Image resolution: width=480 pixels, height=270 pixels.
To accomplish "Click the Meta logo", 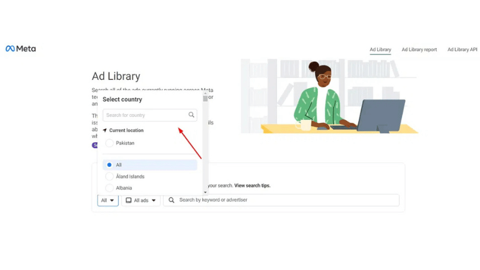I will (x=20, y=49).
